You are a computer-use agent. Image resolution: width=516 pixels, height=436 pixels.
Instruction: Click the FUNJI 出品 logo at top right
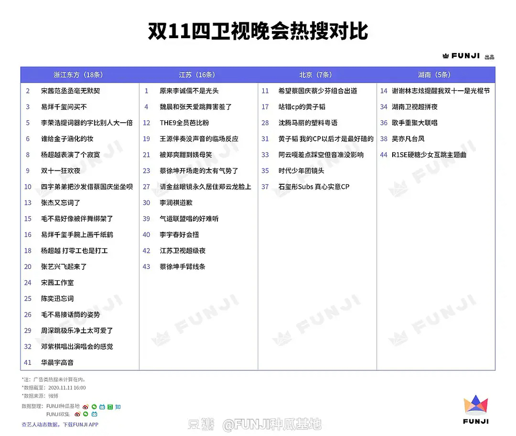tap(467, 56)
